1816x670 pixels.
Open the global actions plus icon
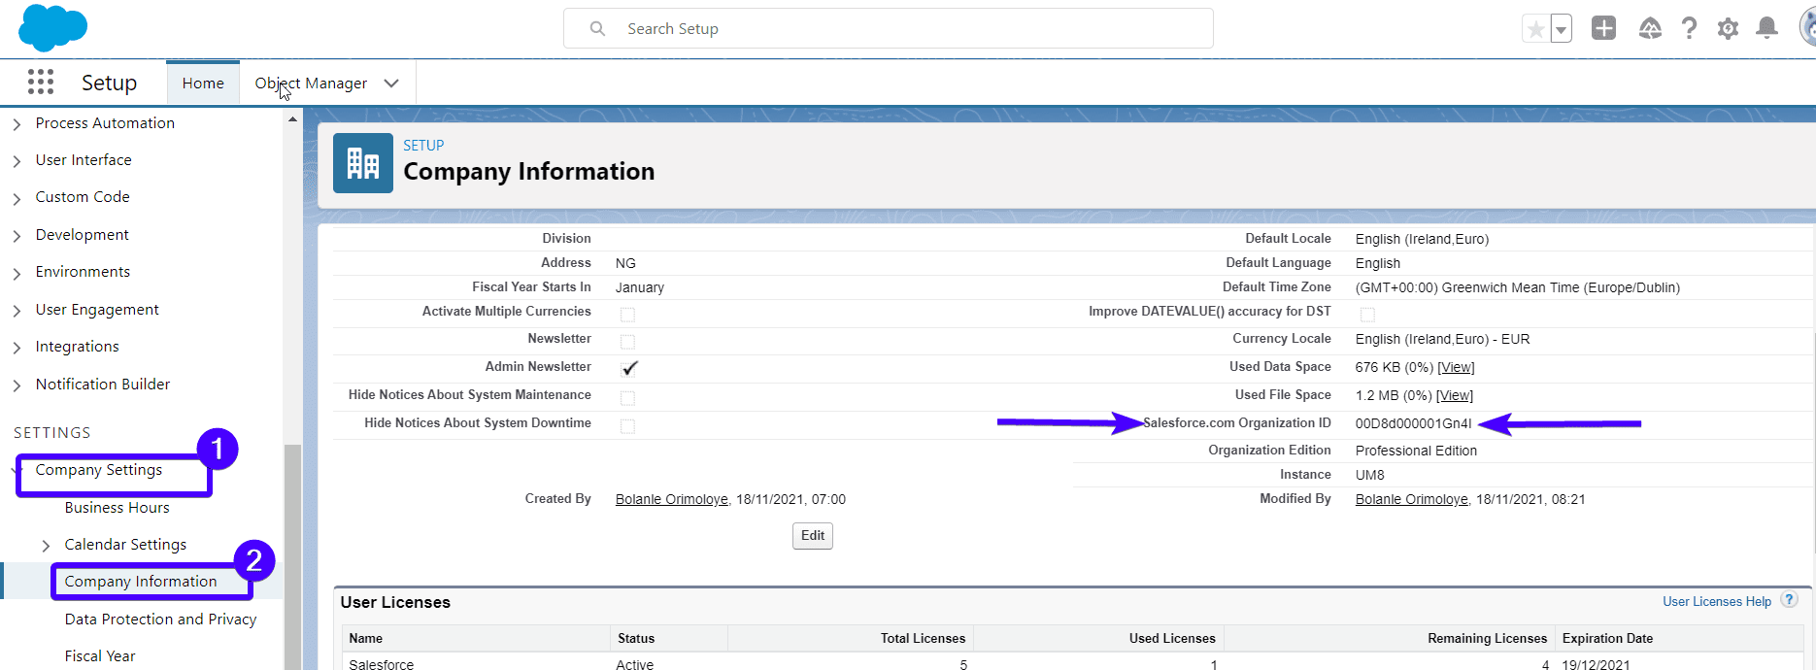click(x=1603, y=28)
